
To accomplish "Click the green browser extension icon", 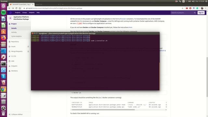I will pos(197,8).
